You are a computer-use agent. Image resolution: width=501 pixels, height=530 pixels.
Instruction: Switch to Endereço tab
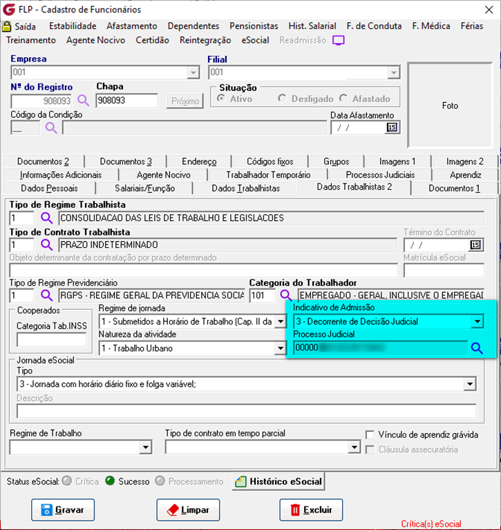point(199,161)
